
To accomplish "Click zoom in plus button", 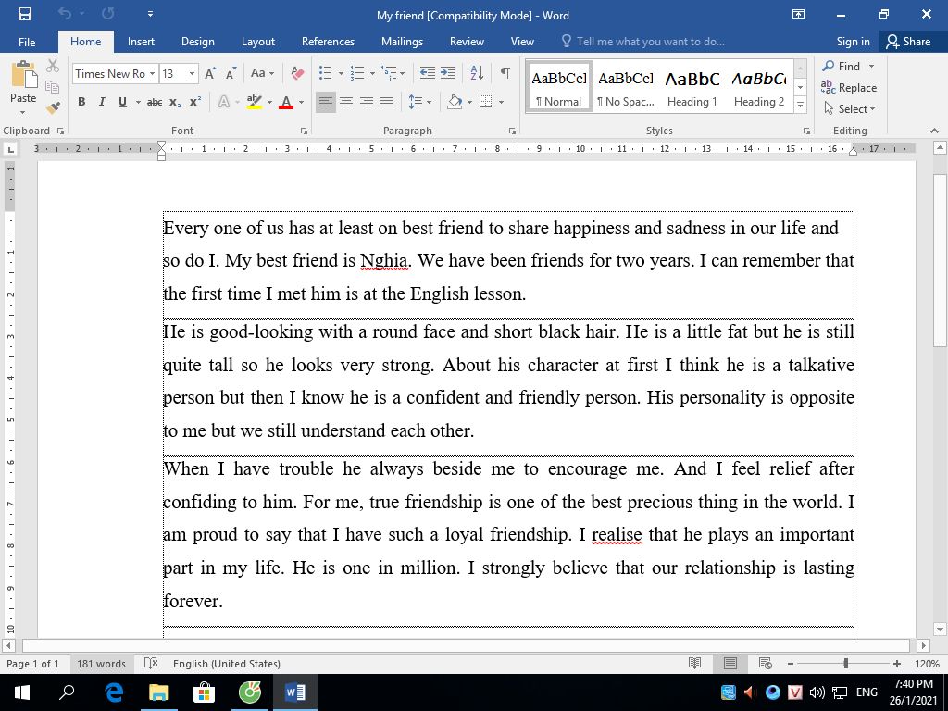I will [x=896, y=664].
